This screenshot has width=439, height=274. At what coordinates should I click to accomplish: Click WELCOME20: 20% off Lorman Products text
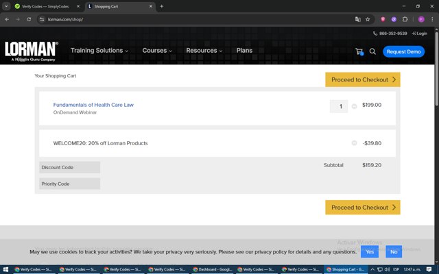click(x=100, y=143)
